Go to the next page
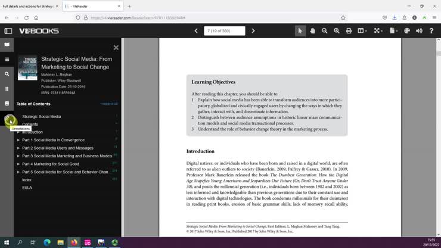The image size is (441, 248). pos(253,30)
